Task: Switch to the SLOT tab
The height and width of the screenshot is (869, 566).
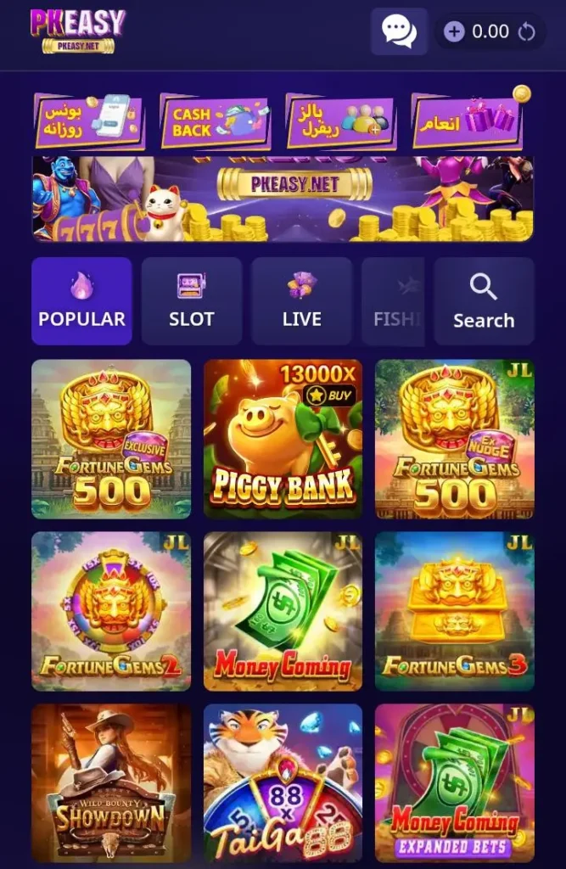Action: pos(191,301)
